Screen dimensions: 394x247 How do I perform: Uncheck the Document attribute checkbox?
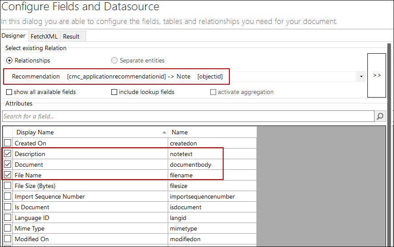tap(8, 165)
